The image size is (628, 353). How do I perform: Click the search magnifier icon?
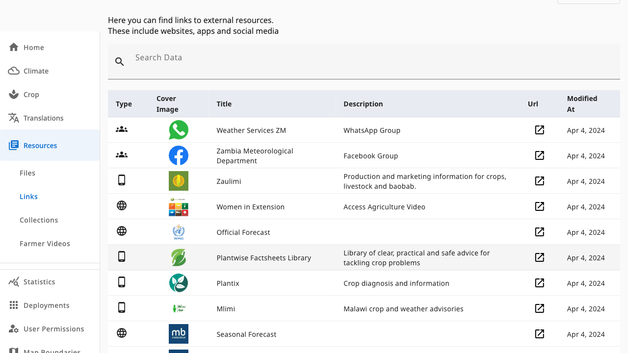[x=120, y=62]
